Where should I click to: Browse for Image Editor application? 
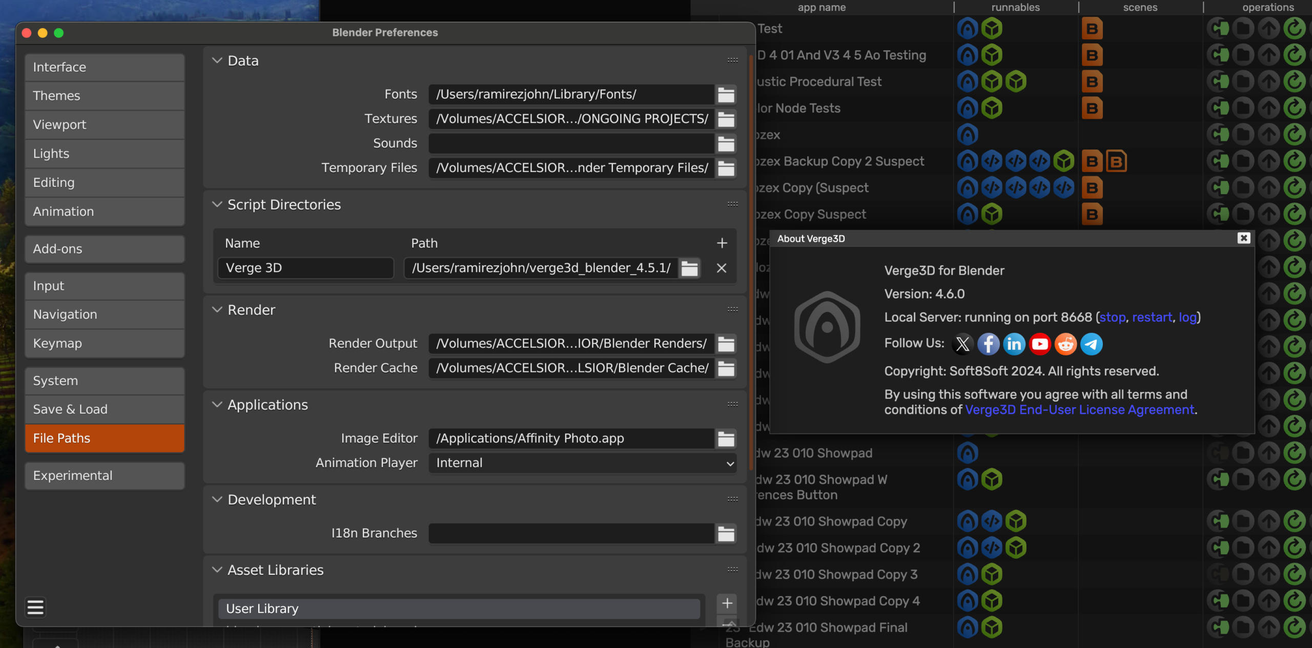point(726,438)
